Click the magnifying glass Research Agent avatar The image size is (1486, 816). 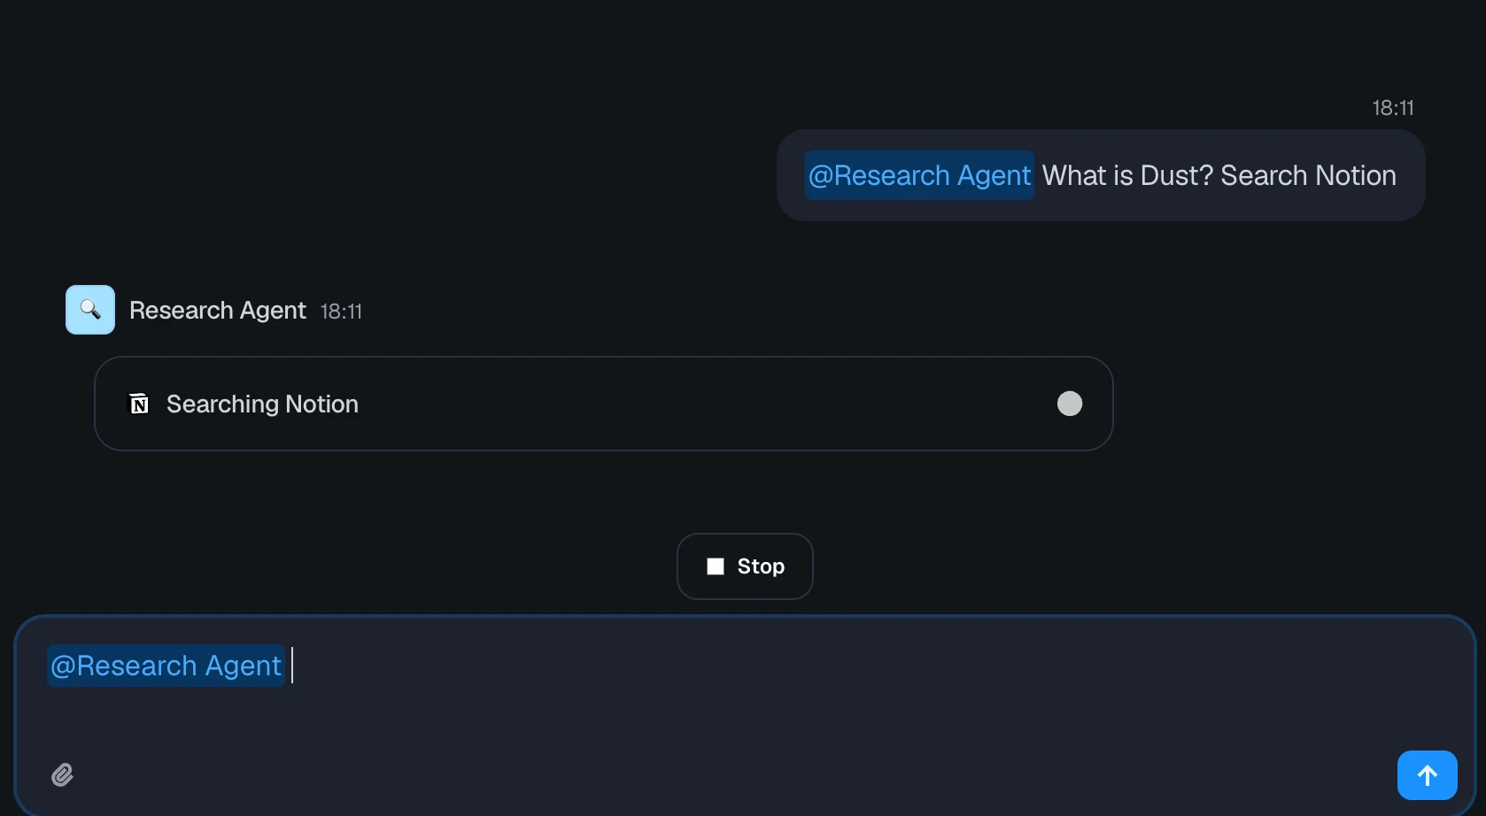[x=89, y=310]
